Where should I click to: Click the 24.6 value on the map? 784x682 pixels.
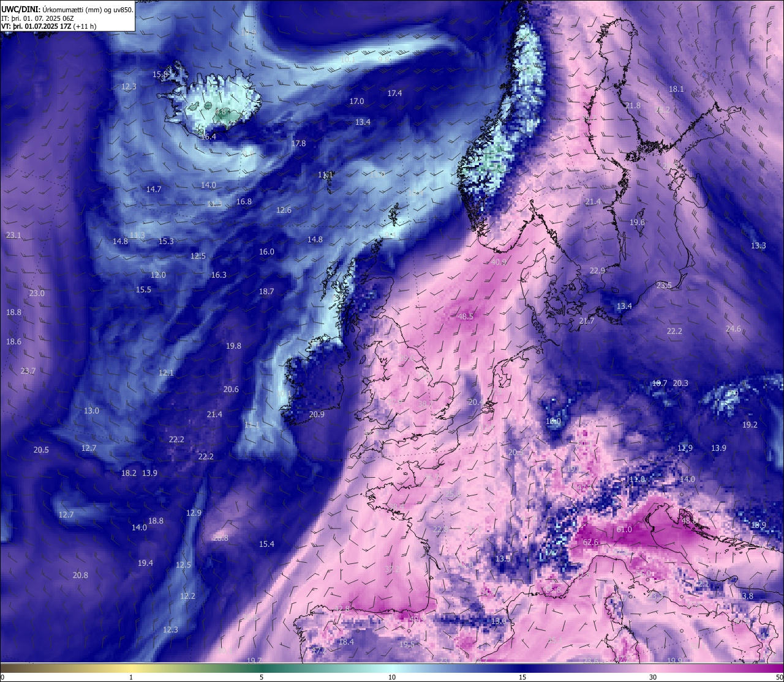click(x=733, y=329)
